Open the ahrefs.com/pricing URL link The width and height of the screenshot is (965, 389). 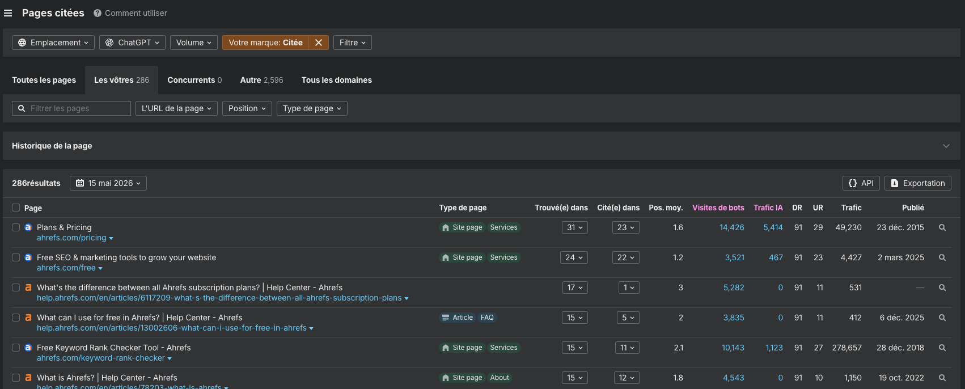coord(71,238)
